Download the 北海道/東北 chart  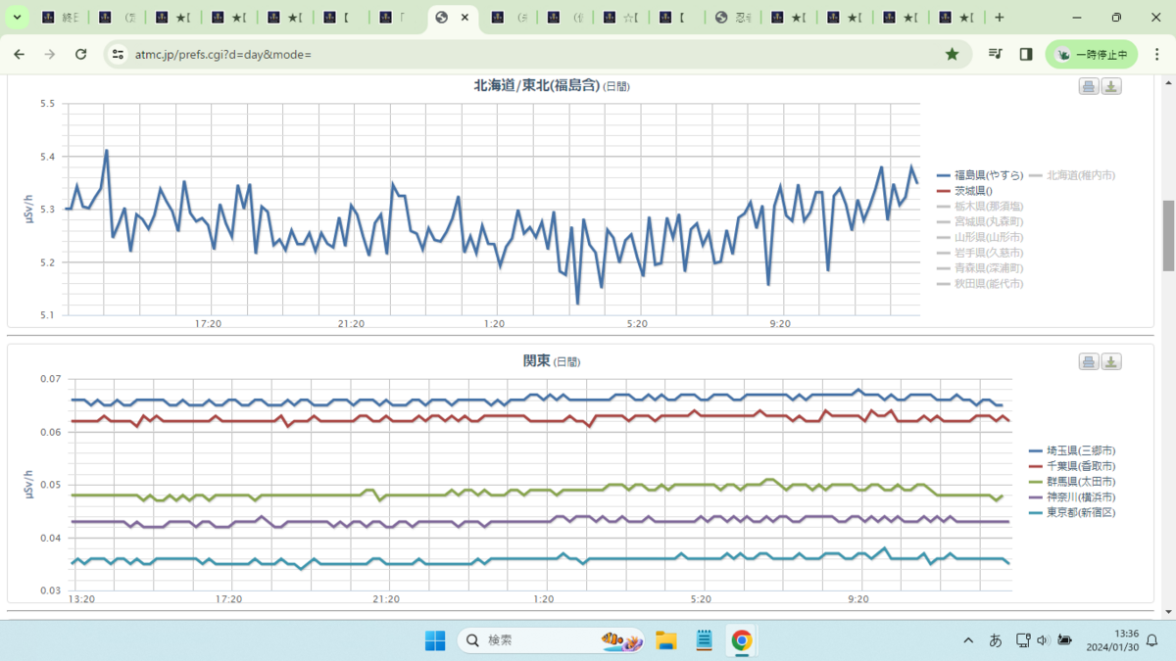point(1111,86)
